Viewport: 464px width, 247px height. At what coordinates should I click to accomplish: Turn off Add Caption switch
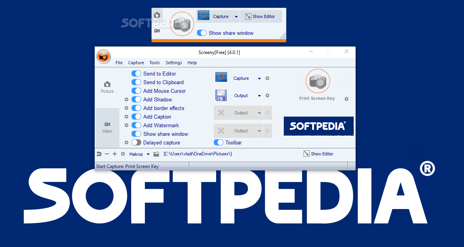click(x=136, y=116)
